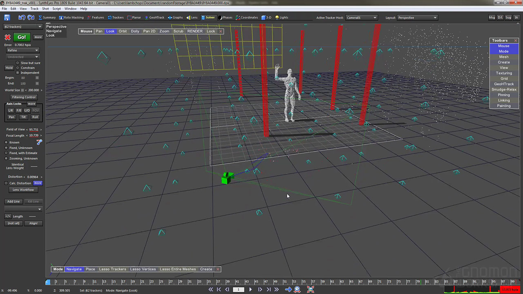Click the green Go! solve button

tap(22, 37)
